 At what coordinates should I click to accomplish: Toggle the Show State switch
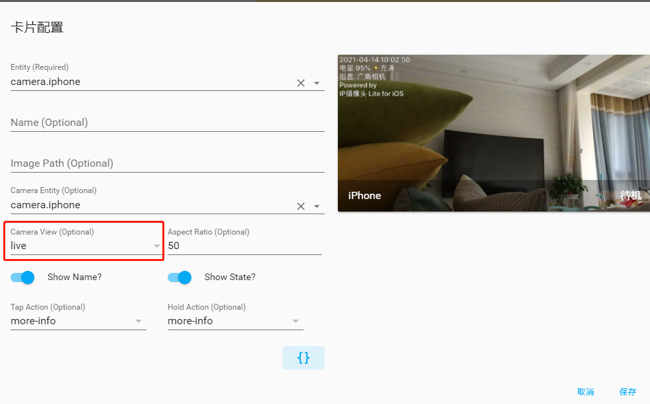coord(179,277)
